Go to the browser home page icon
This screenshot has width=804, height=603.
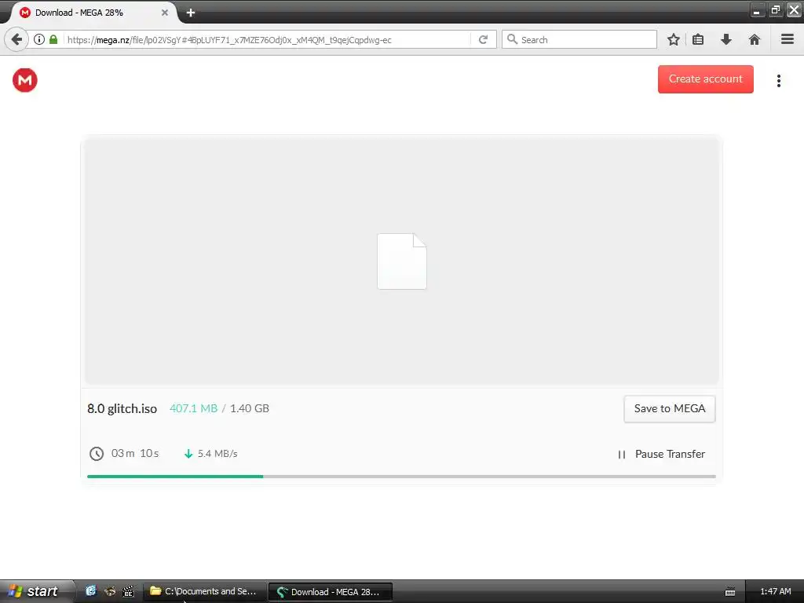click(x=755, y=39)
